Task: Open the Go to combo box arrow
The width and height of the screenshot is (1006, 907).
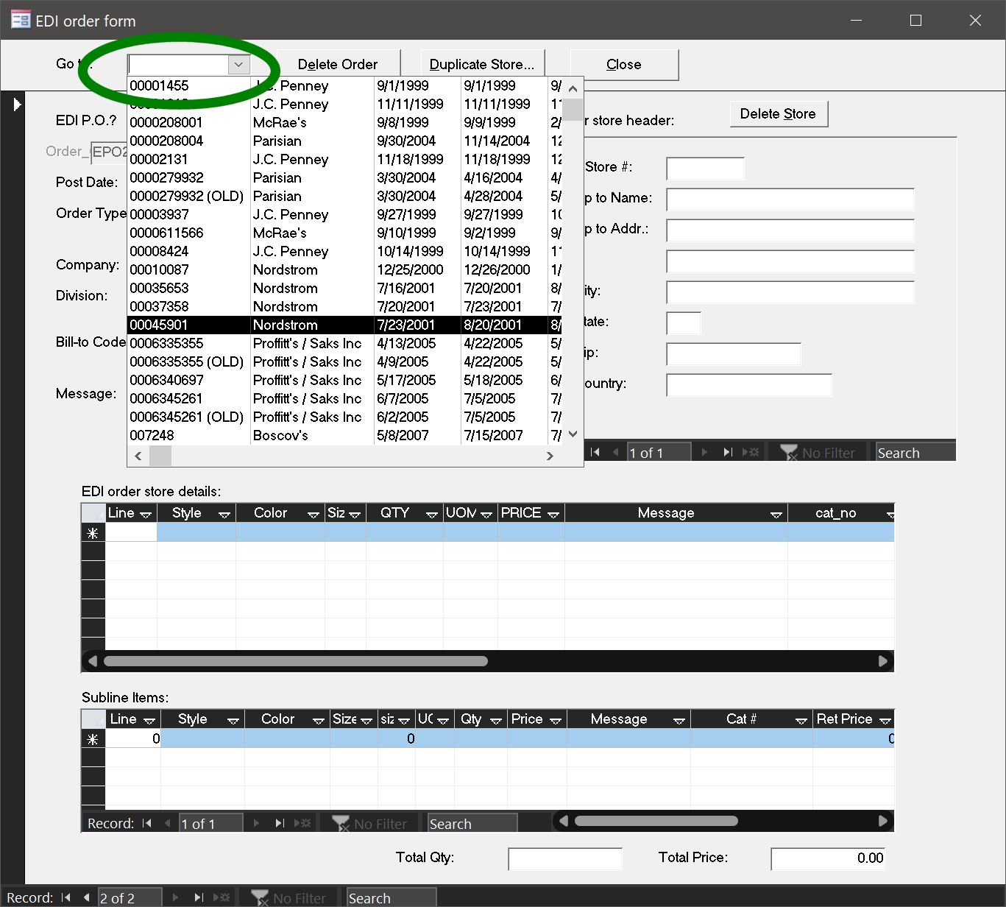Action: pyautogui.click(x=238, y=65)
